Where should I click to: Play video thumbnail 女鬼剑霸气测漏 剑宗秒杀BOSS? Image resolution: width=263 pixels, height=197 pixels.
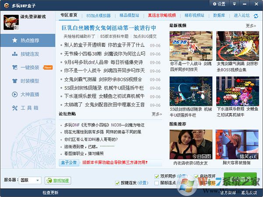(x=238, y=46)
